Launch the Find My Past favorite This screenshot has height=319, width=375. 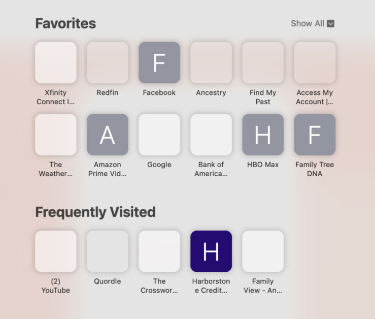(x=263, y=62)
